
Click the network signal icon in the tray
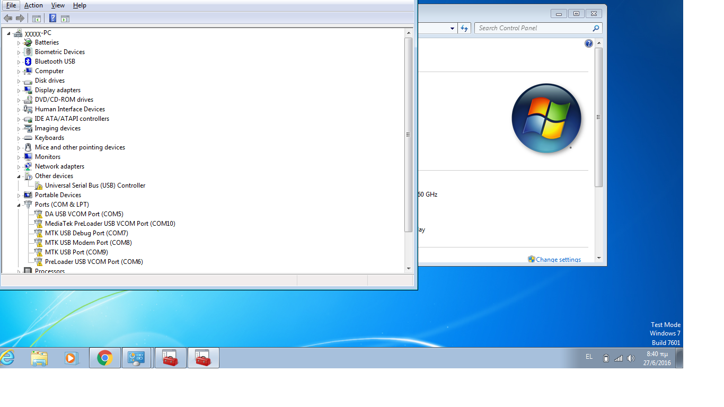(x=619, y=358)
